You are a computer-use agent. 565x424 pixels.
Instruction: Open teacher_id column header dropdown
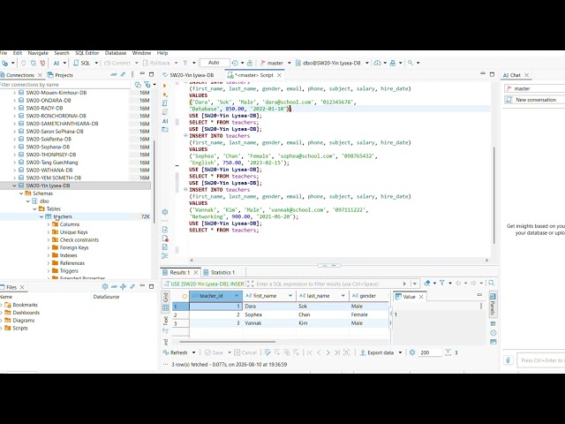(237, 296)
